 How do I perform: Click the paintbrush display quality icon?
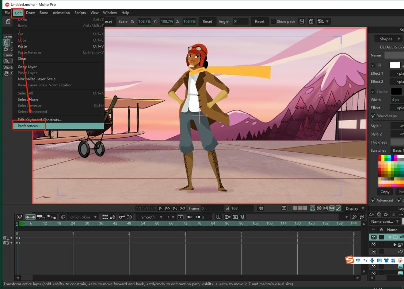[x=338, y=208]
